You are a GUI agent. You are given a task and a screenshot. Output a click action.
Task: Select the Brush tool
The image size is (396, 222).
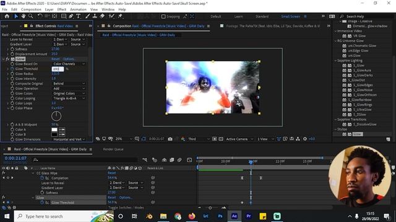click(87, 17)
